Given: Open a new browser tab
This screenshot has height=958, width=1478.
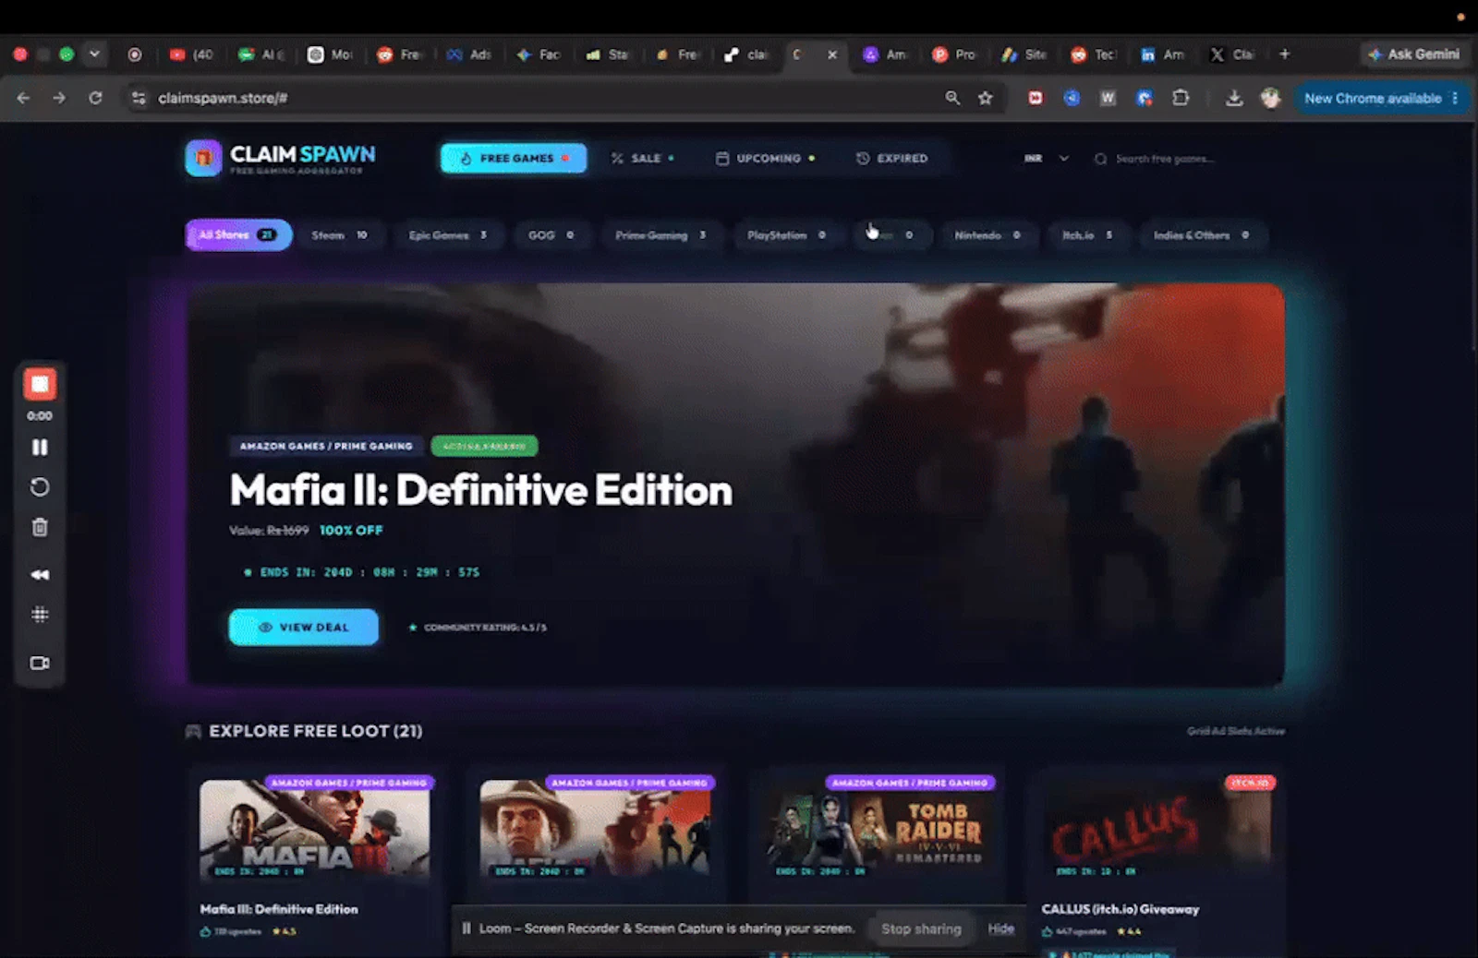Looking at the screenshot, I should point(1284,54).
